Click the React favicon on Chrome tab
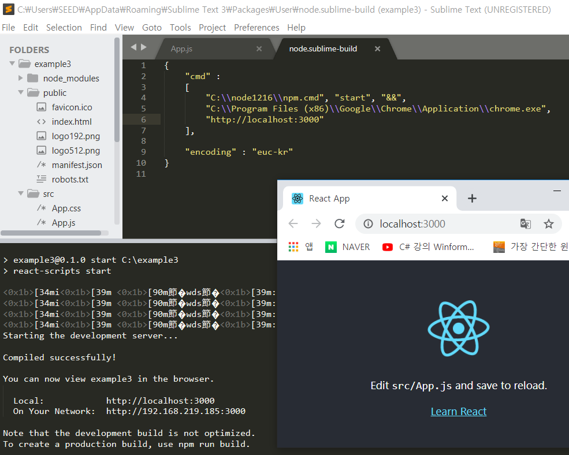The width and height of the screenshot is (569, 455). [297, 199]
